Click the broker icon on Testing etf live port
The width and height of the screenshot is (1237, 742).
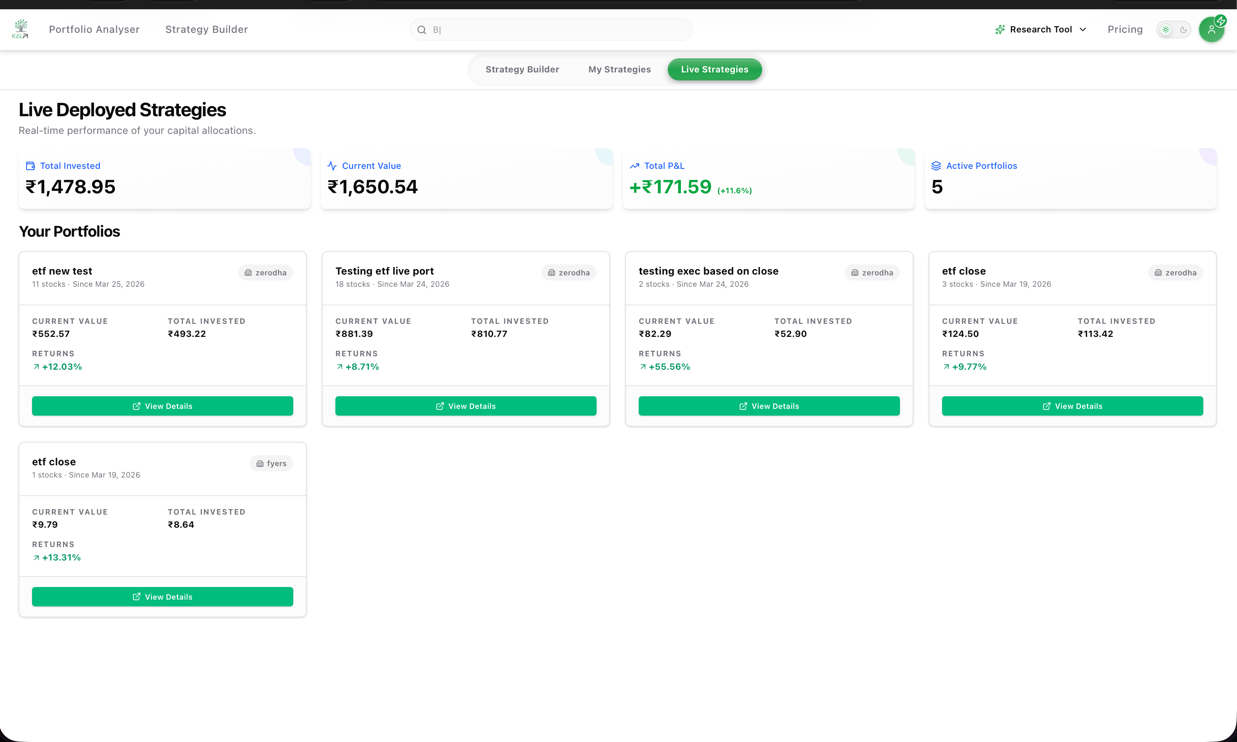(551, 272)
